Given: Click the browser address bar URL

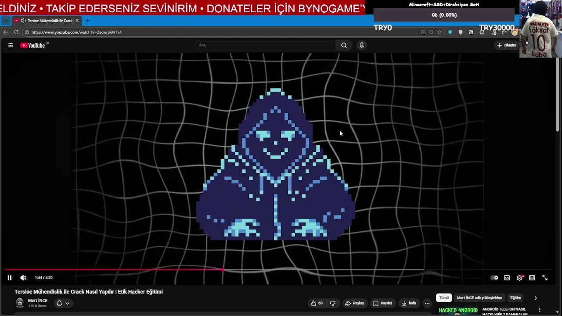Looking at the screenshot, I should pyautogui.click(x=76, y=32).
